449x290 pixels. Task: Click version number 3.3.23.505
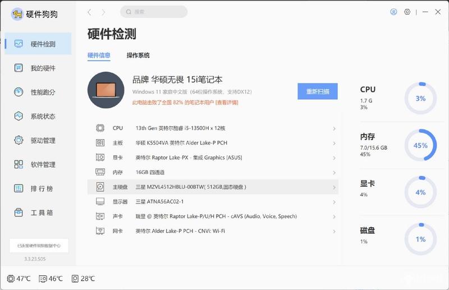click(35, 259)
